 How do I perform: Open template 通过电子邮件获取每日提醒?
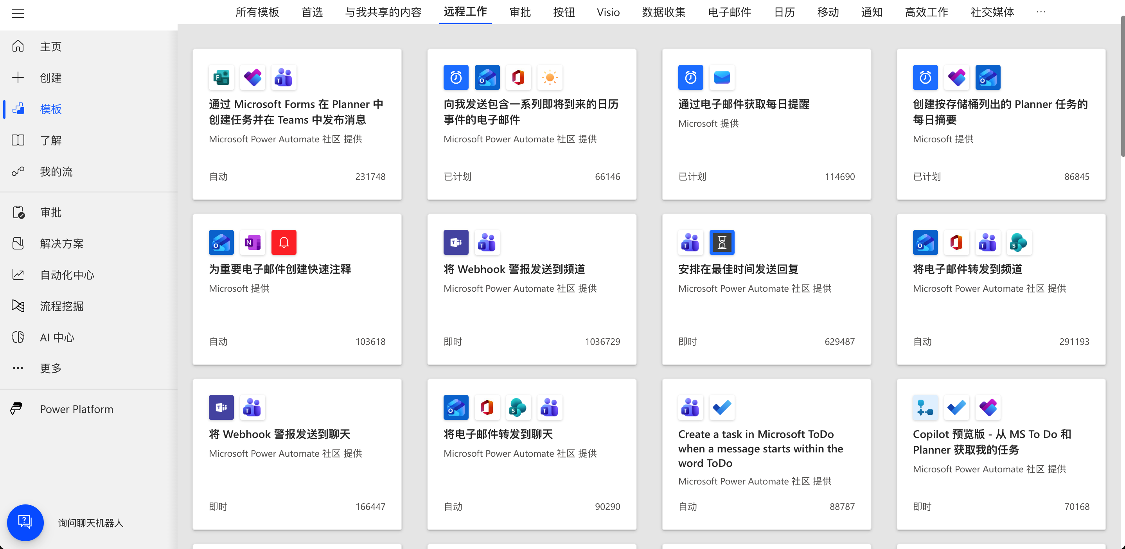click(x=743, y=104)
